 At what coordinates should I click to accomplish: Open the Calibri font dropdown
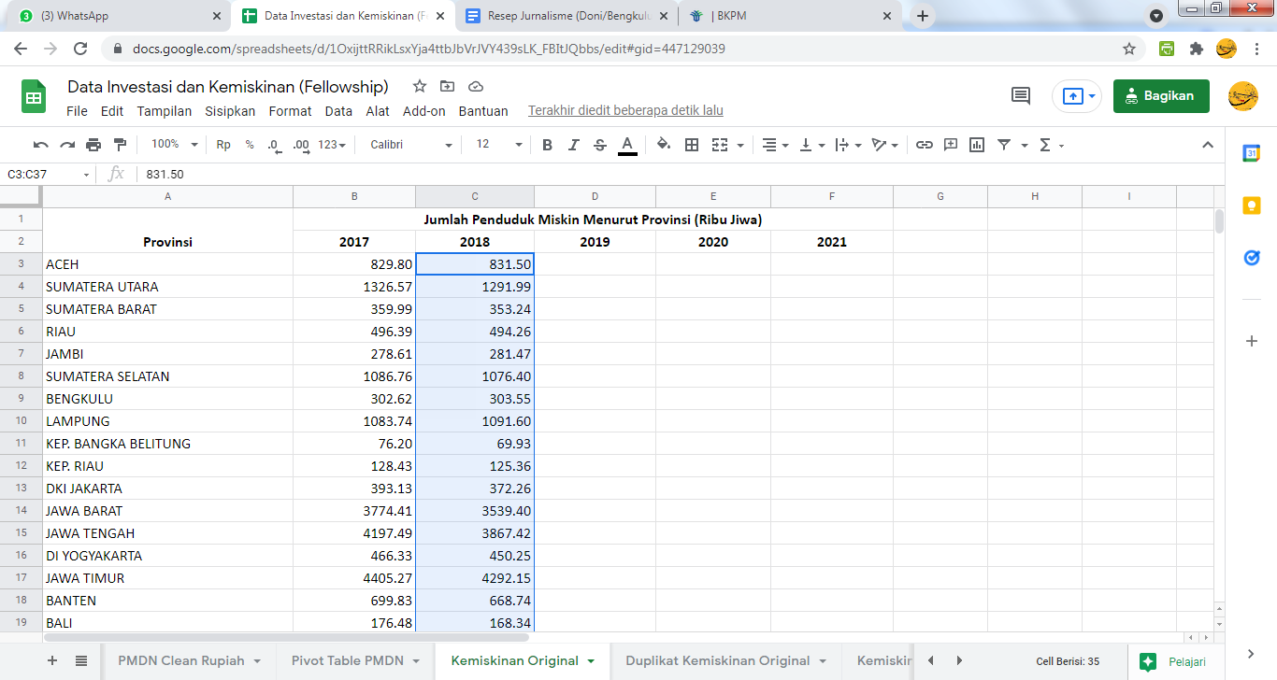(410, 145)
